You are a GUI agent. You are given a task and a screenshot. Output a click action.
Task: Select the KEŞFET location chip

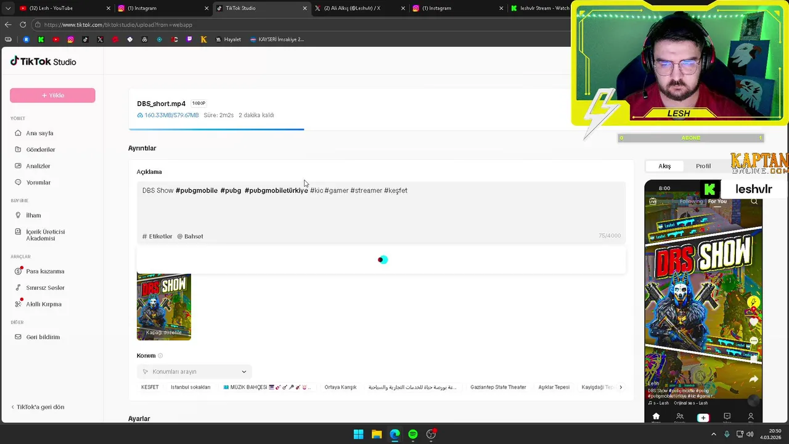(150, 387)
